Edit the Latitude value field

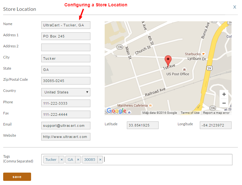point(143,125)
